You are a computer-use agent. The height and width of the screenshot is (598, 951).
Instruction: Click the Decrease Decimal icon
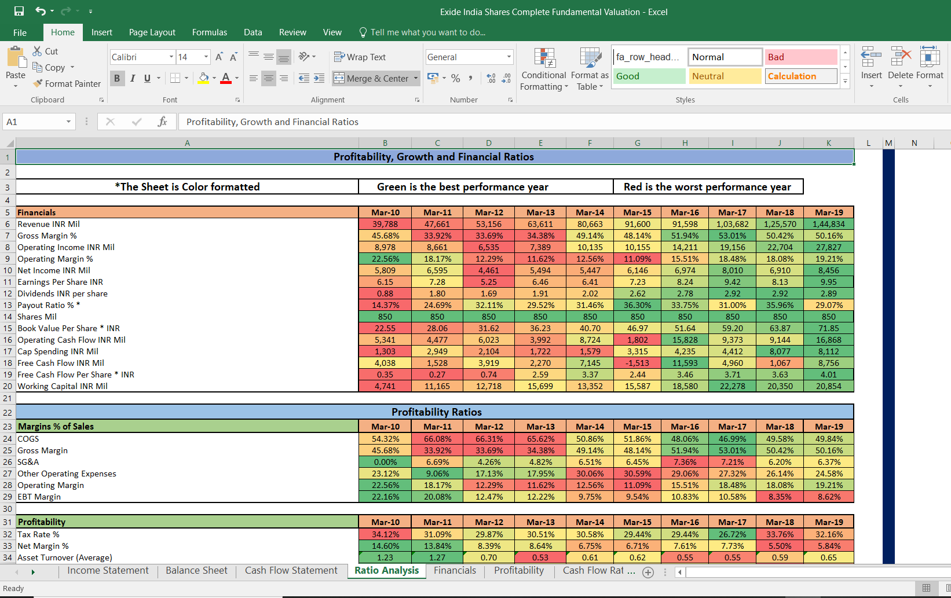(x=506, y=78)
